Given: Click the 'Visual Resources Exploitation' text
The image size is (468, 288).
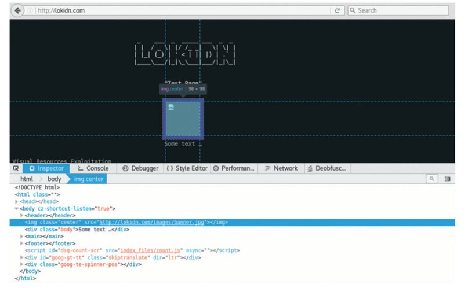Looking at the screenshot, I should [62, 161].
